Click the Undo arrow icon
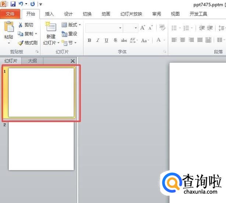226x203 pixels. (x=22, y=4)
